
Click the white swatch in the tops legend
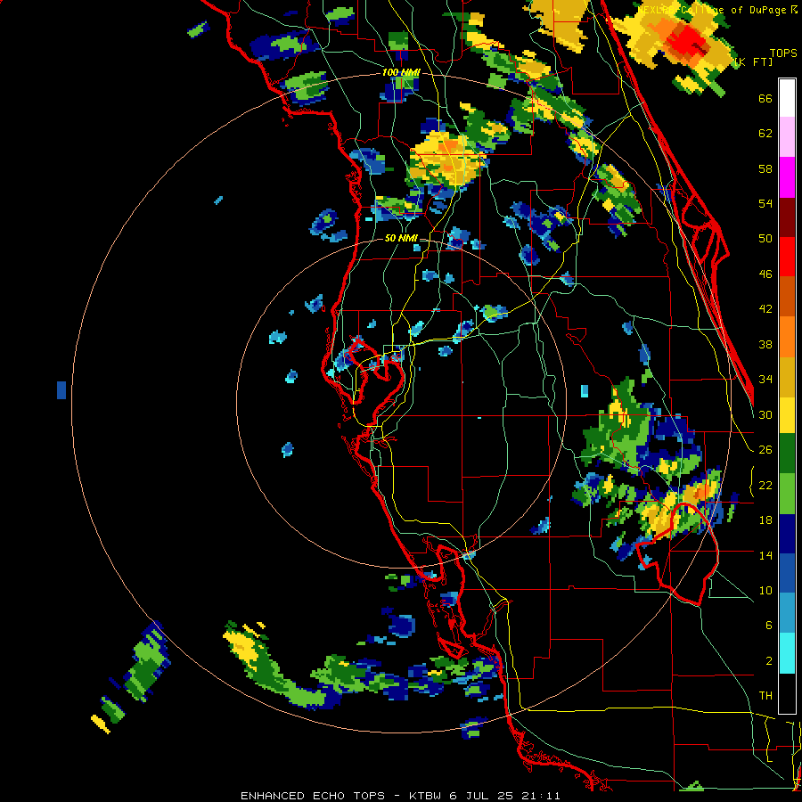(x=787, y=98)
